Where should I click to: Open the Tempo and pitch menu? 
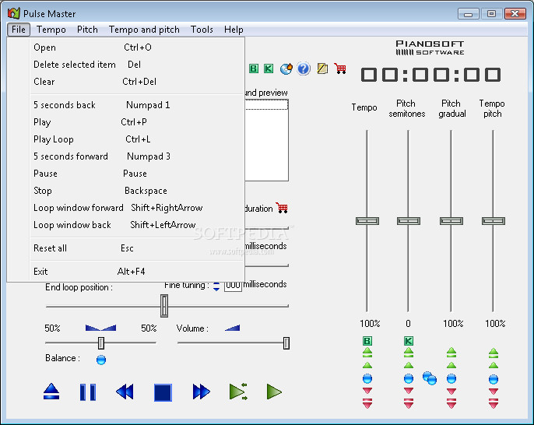coord(145,30)
